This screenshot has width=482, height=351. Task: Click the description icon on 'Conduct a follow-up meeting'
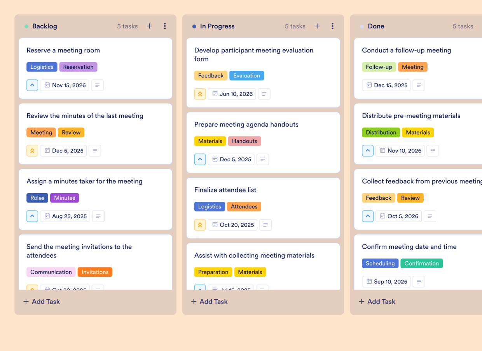(x=419, y=85)
